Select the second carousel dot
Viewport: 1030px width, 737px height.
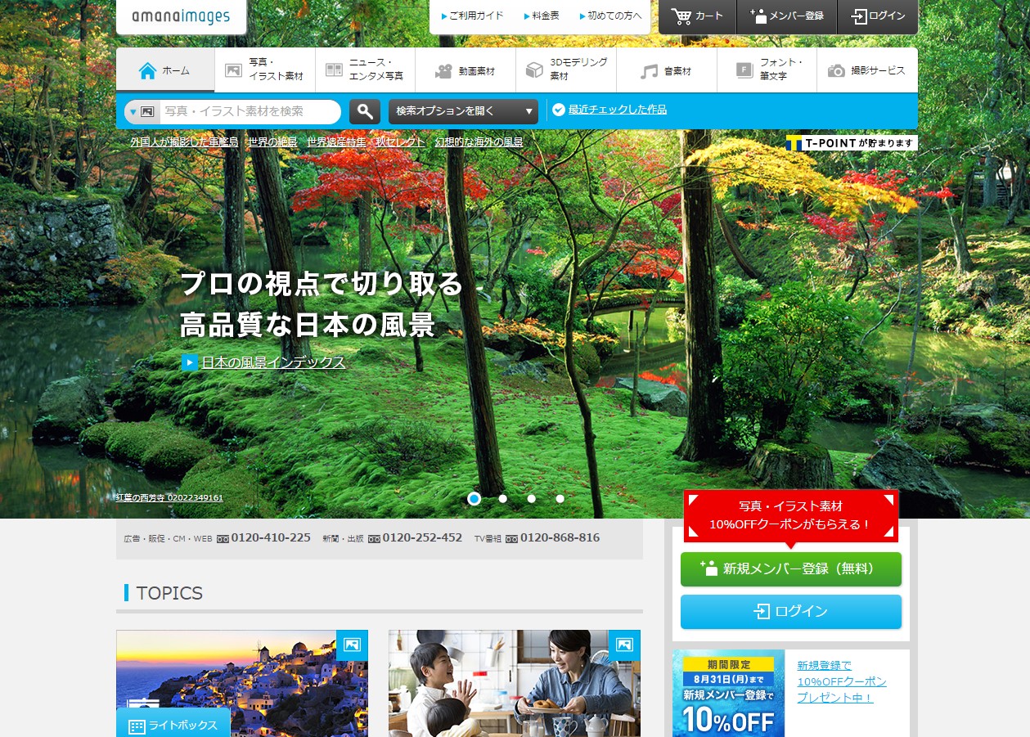[x=502, y=497]
